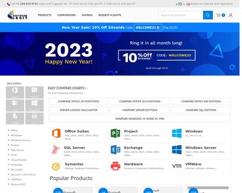Open Compare Office 2019 Editions

[79, 101]
